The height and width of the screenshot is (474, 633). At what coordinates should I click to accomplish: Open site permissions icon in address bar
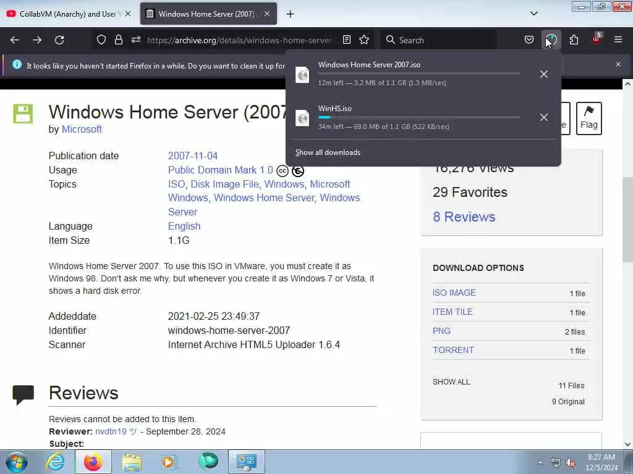(135, 39)
